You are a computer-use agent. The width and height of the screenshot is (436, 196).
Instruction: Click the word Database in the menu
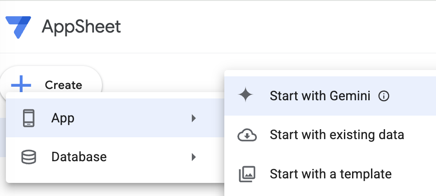[79, 157]
